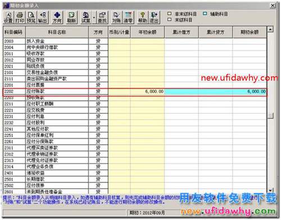The image size is (281, 220).
Task: Run 试算 trial balance
Action: pyautogui.click(x=86, y=17)
